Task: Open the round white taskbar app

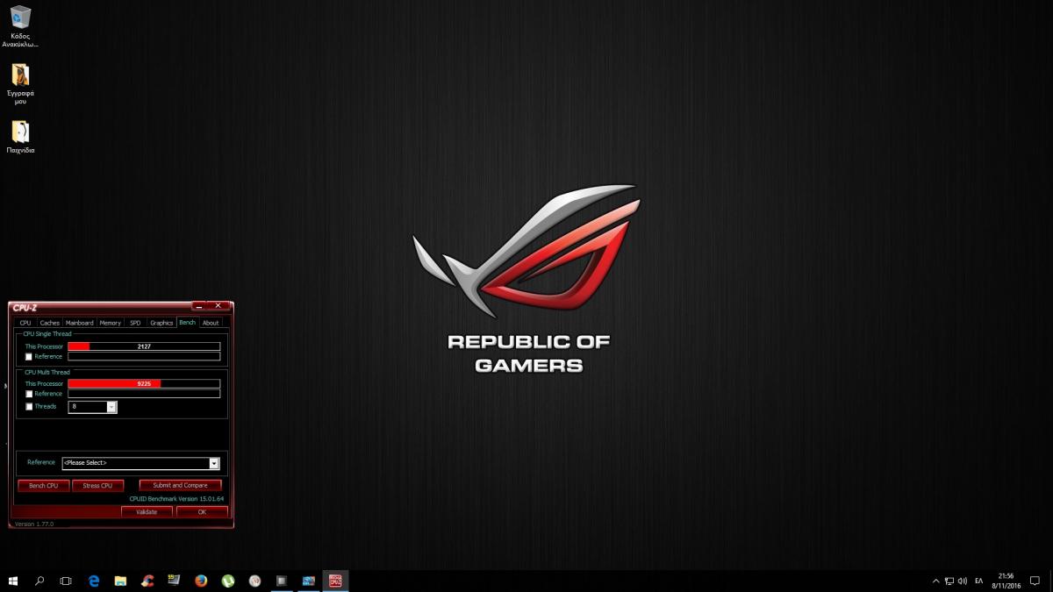Action: click(x=254, y=581)
